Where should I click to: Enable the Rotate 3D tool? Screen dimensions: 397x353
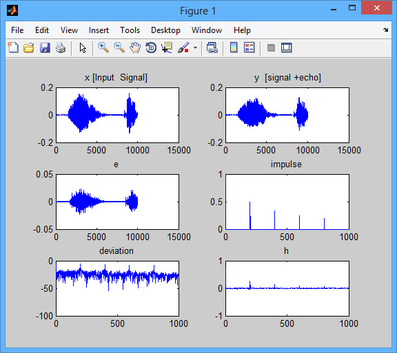point(151,47)
